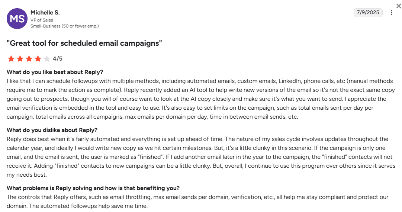This screenshot has height=212, width=402.
Task: Open the three-dot options menu
Action: [391, 13]
